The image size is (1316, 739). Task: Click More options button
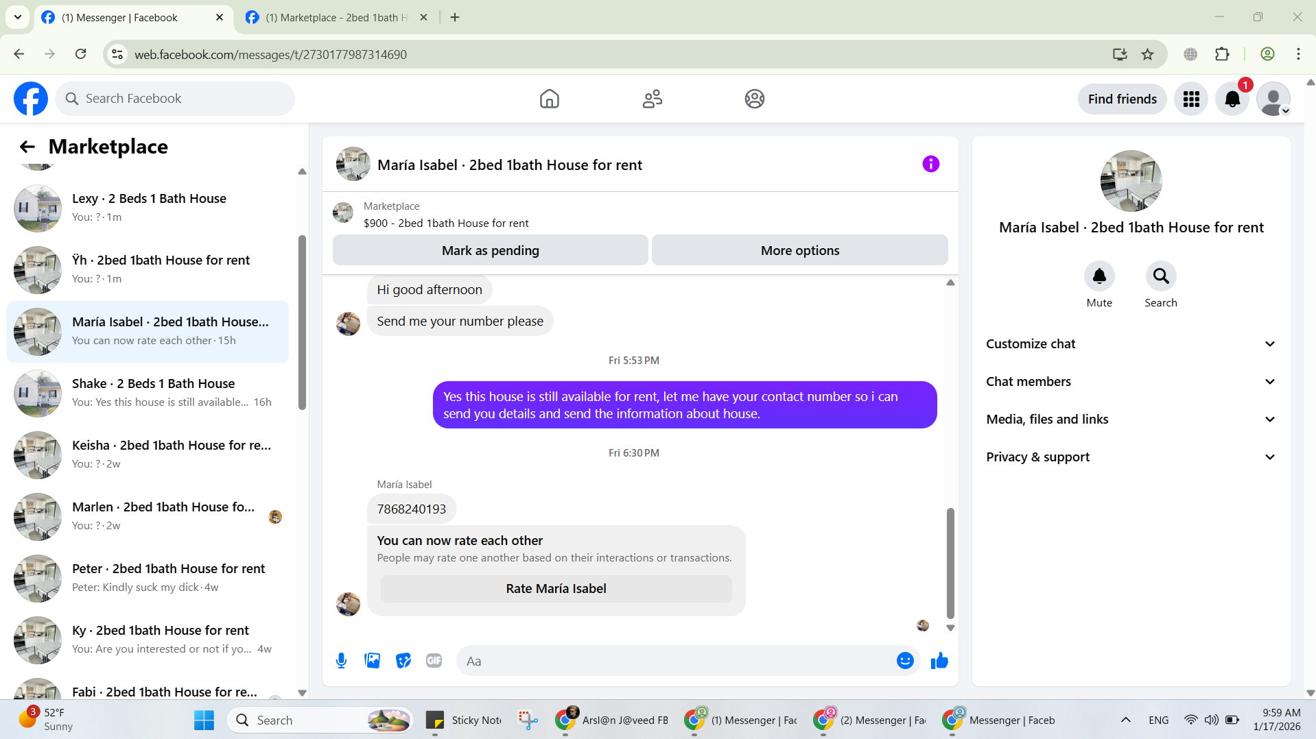(x=799, y=250)
